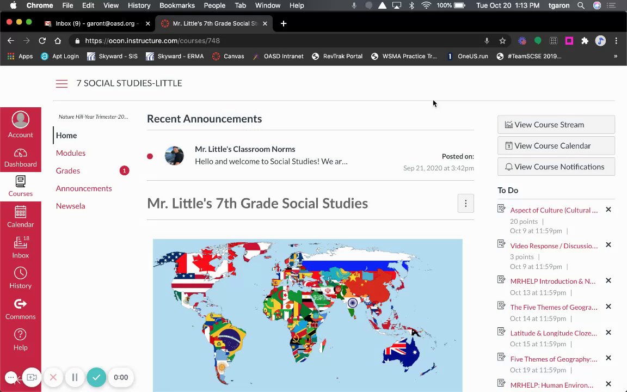Dismiss the MRHELP Introduction to-do item
This screenshot has height=392, width=627.
tap(608, 280)
